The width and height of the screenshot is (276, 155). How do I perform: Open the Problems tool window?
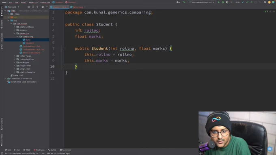coord(39,150)
